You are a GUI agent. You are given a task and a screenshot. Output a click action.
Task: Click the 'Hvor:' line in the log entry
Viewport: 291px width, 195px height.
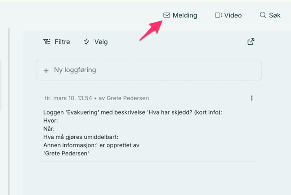click(x=51, y=121)
